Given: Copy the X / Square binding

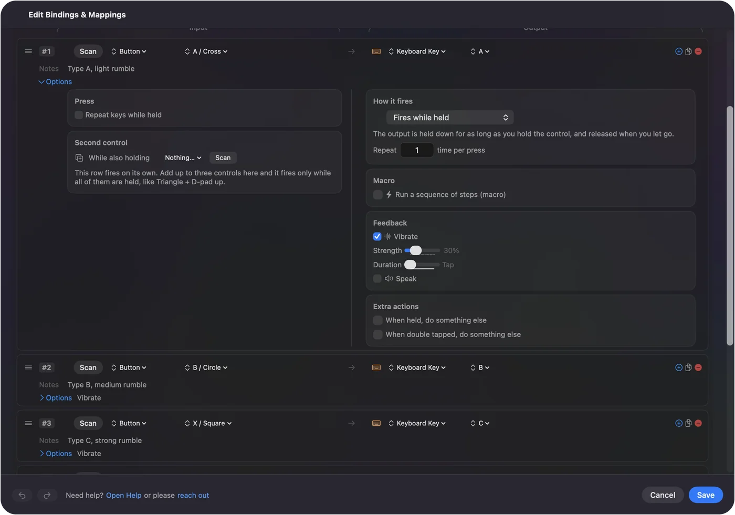Looking at the screenshot, I should [x=688, y=423].
